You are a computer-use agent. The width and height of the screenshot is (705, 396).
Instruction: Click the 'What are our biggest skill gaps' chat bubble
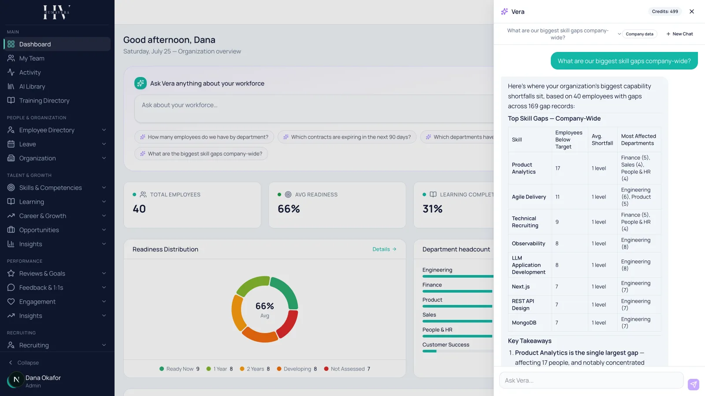(x=624, y=61)
